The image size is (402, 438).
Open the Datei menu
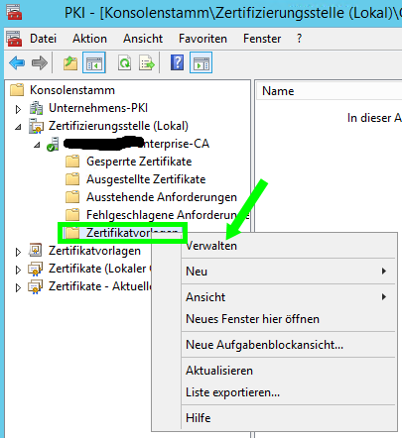(x=43, y=39)
